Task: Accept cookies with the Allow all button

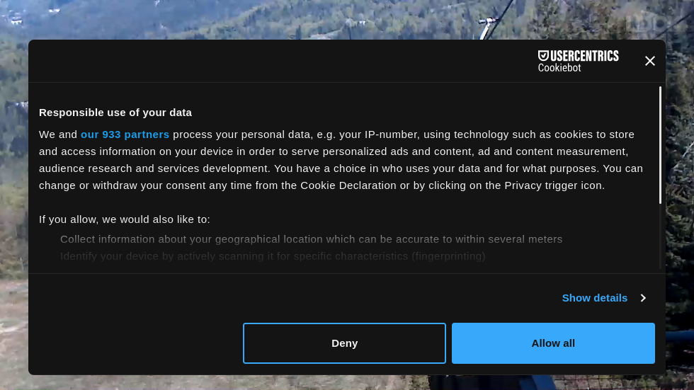Action: point(553,343)
